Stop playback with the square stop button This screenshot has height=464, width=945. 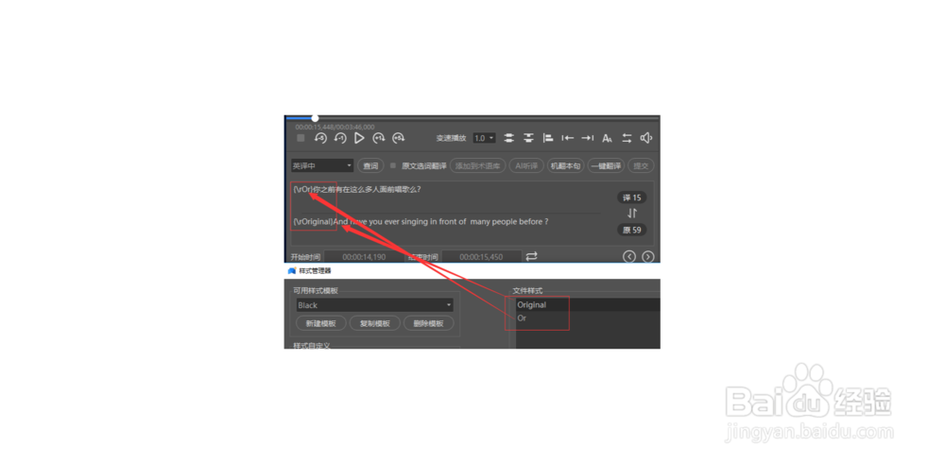(x=301, y=138)
